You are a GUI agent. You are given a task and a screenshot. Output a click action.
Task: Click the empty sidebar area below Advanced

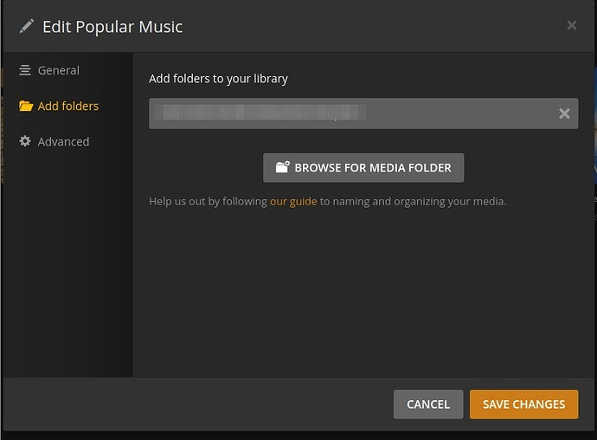tap(67, 260)
